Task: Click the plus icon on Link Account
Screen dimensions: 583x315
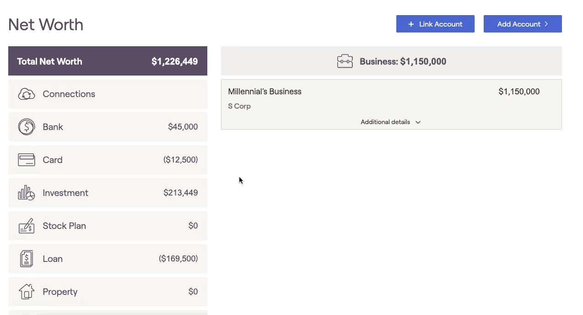Action: pos(411,24)
